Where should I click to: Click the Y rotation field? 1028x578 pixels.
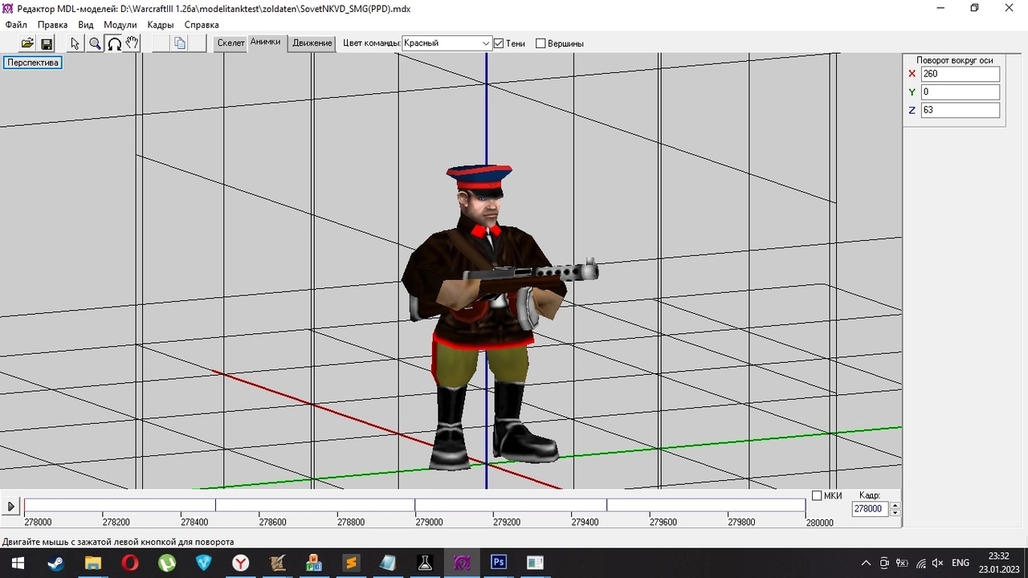point(961,92)
